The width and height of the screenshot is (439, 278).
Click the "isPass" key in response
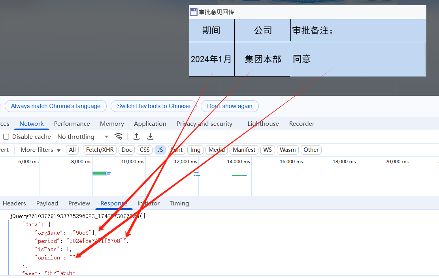coord(47,249)
